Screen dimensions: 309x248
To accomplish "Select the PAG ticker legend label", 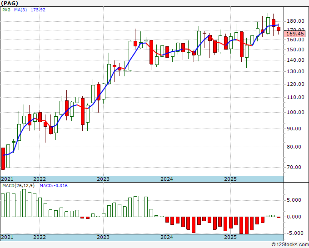I will pyautogui.click(x=6, y=10).
